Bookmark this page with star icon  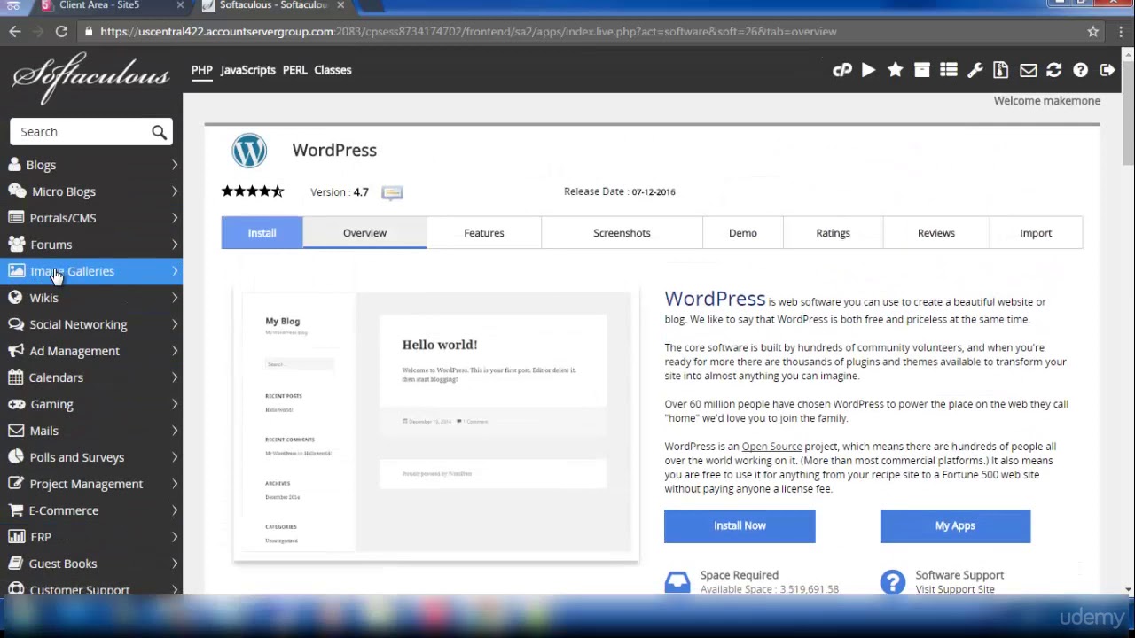[1093, 31]
